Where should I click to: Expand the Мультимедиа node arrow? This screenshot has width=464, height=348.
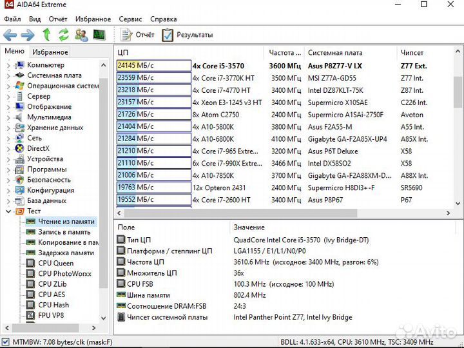click(x=8, y=117)
